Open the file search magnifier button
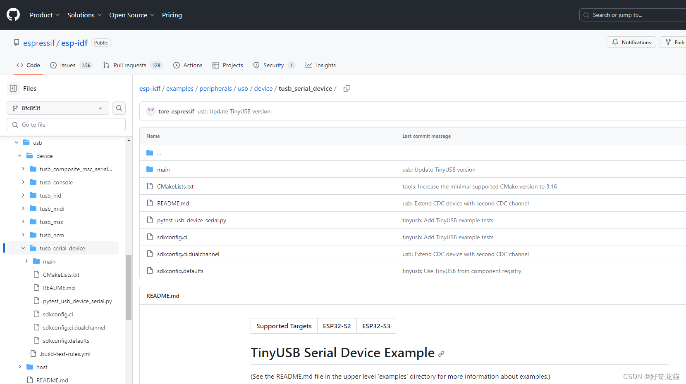Screen dimensions: 686x384 click(119, 108)
